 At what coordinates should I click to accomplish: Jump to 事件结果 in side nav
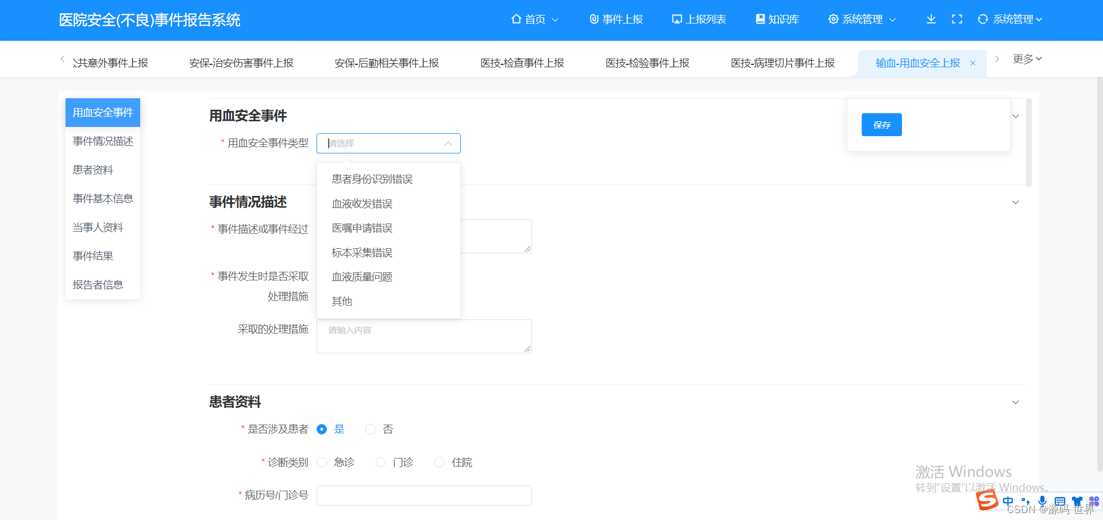[x=103, y=256]
